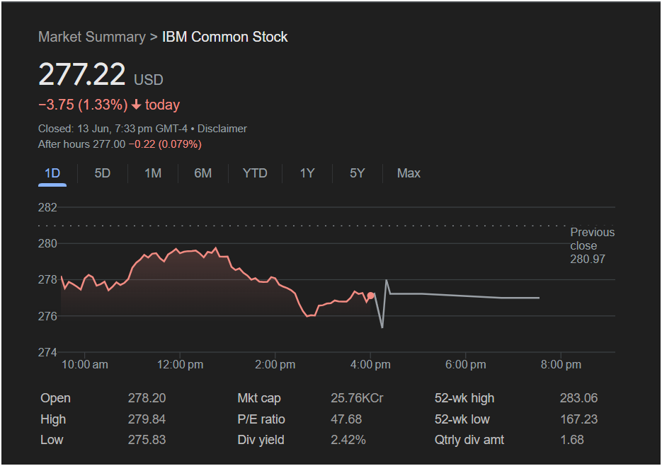Click the Qtrly div amt label
Image resolution: width=662 pixels, height=466 pixels.
469,440
